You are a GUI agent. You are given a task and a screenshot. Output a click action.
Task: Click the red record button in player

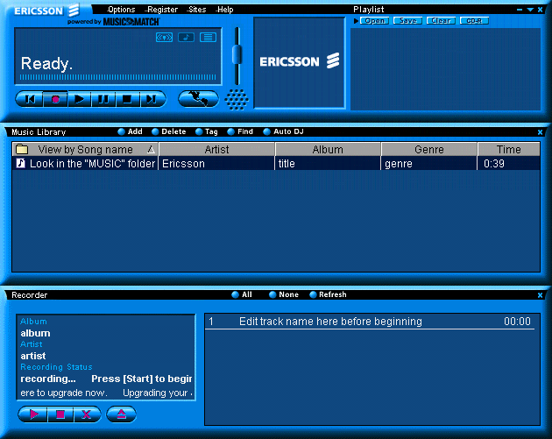[x=55, y=99]
